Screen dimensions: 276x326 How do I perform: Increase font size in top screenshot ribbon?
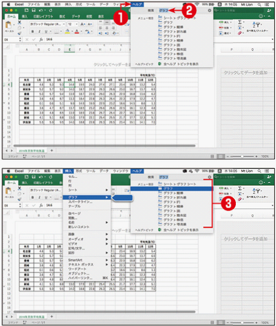83,24
